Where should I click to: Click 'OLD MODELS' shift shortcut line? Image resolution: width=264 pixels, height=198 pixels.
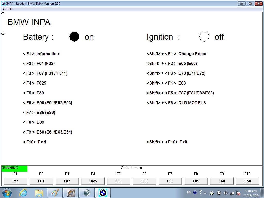pos(176,103)
